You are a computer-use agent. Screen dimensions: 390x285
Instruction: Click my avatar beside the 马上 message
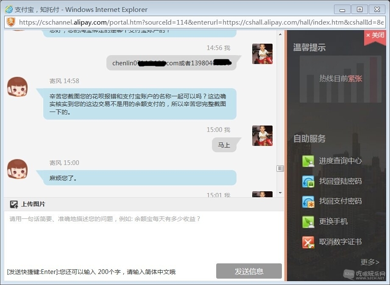coord(262,136)
